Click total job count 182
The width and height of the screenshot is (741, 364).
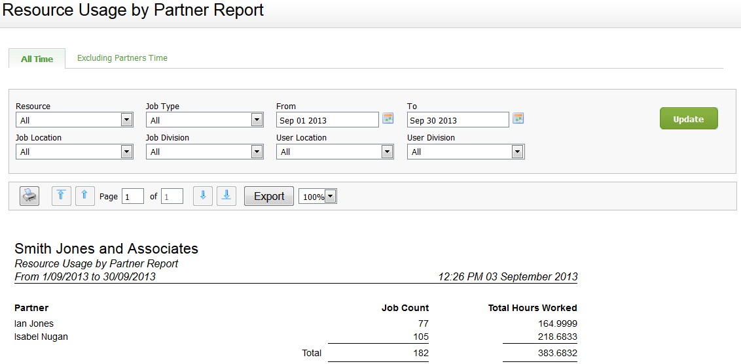(x=421, y=353)
